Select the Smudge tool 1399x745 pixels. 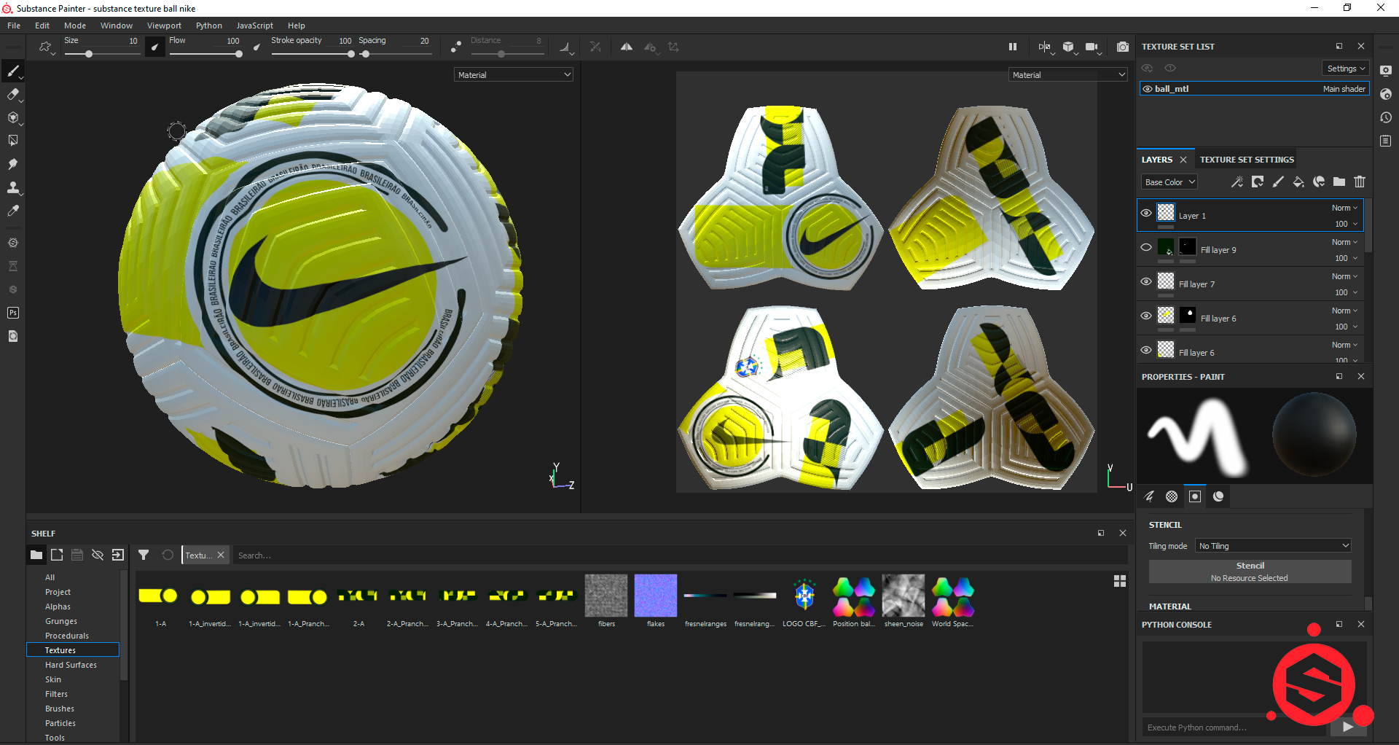12,164
